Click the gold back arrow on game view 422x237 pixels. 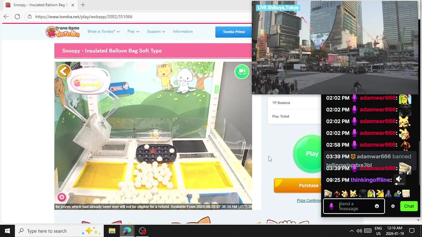64,71
